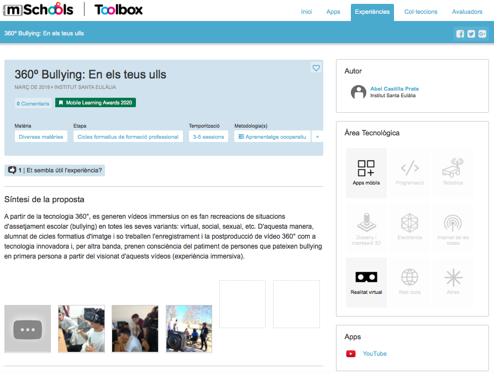Share on Twitter icon
Viewport: 494px width, 374px height.
(471, 34)
